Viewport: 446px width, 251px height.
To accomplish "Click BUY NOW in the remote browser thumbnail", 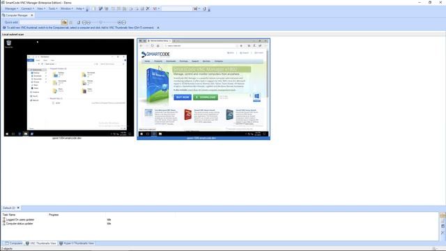I will coord(183,98).
